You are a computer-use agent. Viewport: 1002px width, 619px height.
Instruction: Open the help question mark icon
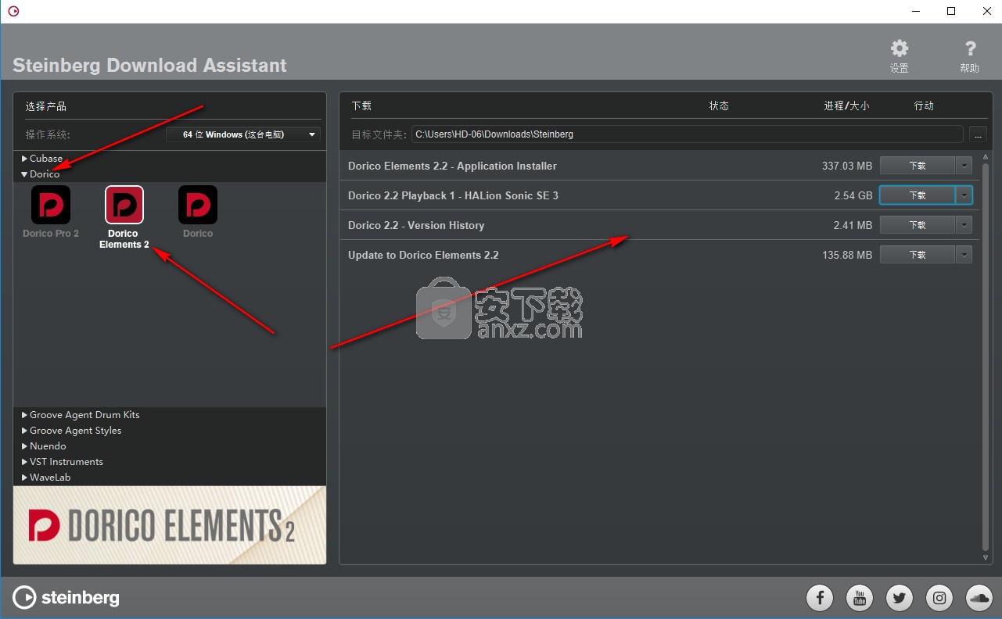pyautogui.click(x=970, y=48)
